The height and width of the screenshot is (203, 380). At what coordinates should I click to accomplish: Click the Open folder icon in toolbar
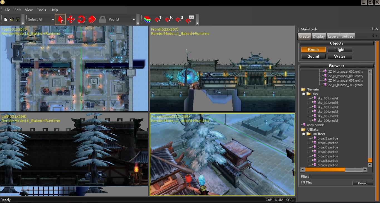12,19
